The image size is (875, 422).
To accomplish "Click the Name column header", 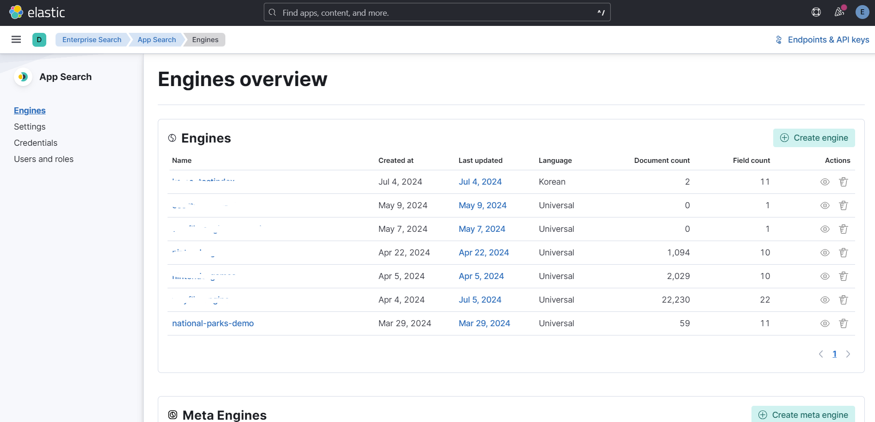I will coord(182,161).
